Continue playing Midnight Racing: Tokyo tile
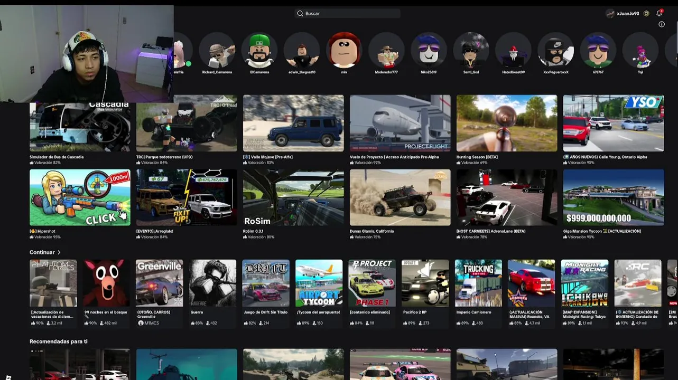This screenshot has height=380, width=678. [x=584, y=283]
